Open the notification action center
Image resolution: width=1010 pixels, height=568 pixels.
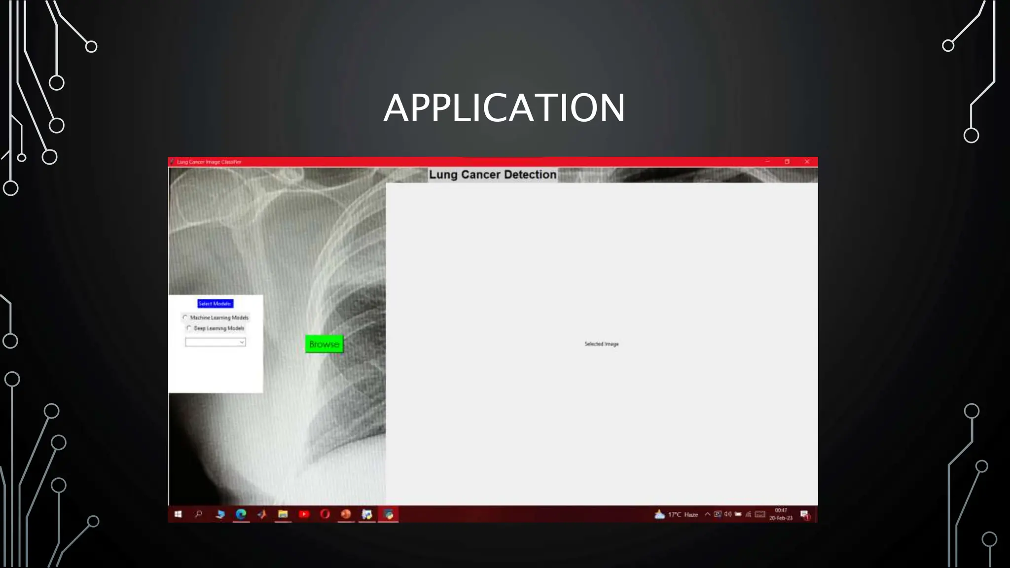805,515
